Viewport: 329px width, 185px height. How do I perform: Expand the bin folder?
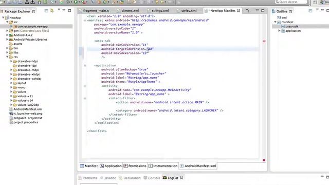tap(7, 48)
